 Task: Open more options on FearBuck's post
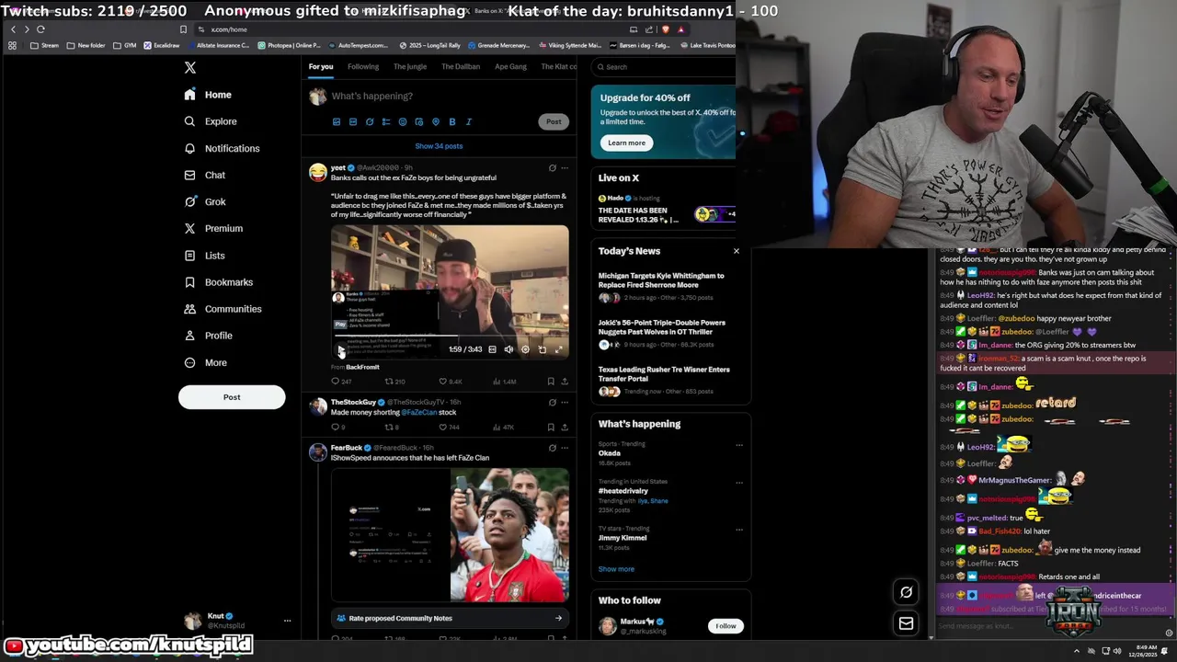565,448
